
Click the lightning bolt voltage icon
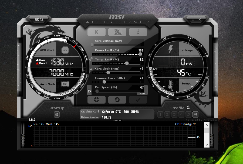(170, 49)
